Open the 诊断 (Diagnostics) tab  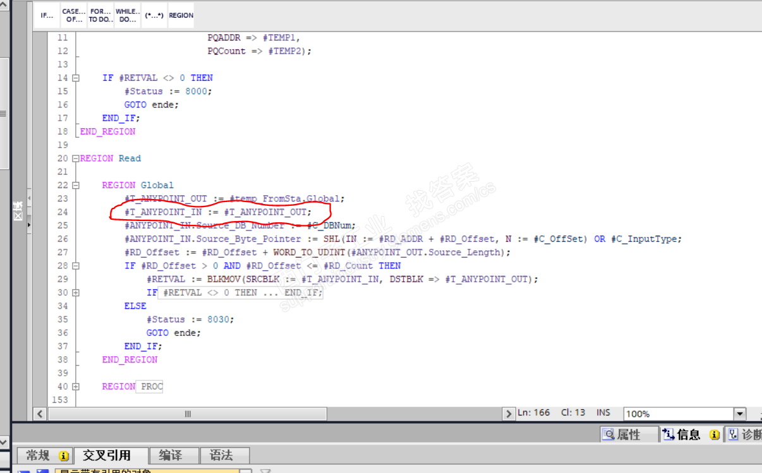coord(744,434)
